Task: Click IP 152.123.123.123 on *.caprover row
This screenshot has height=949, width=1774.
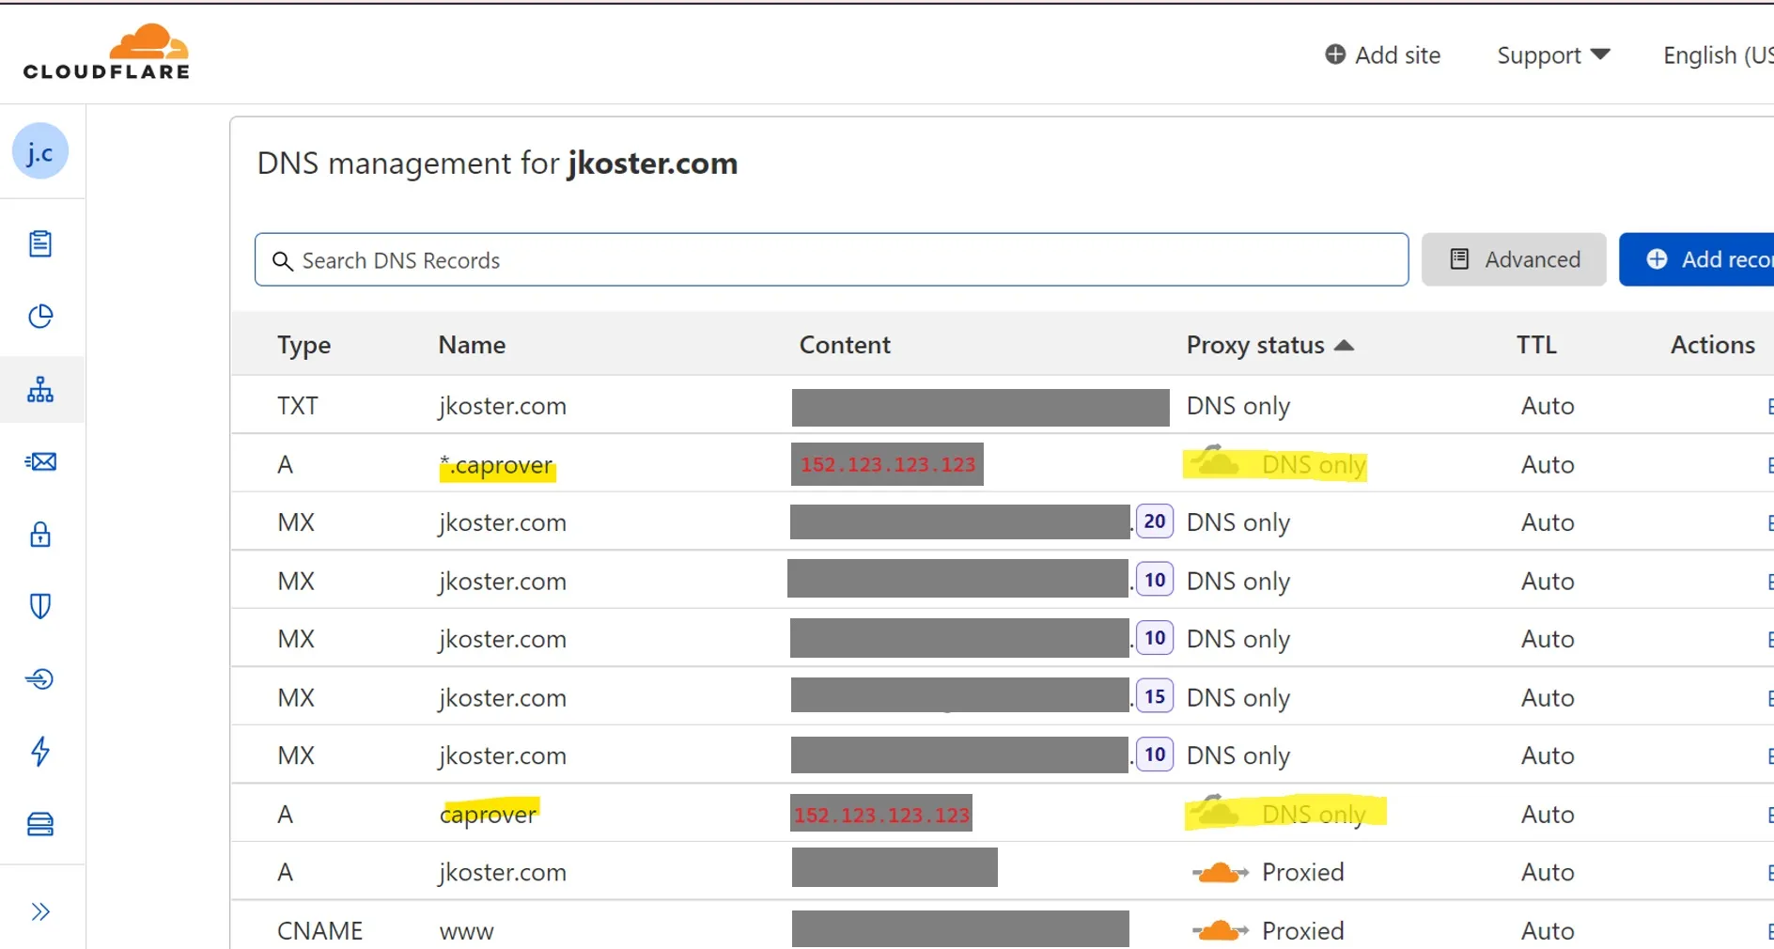Action: click(888, 464)
